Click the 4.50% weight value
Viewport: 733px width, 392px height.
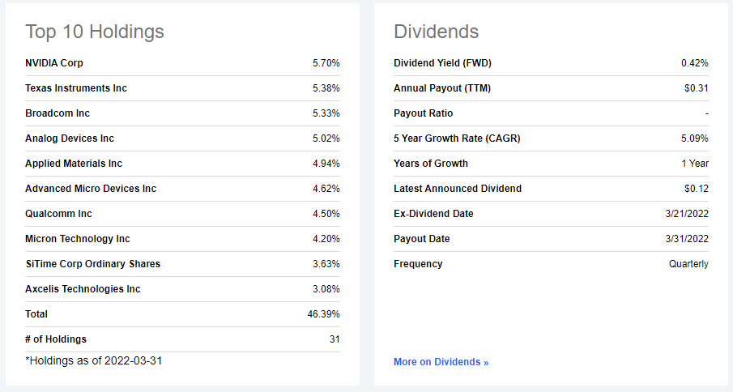tap(326, 214)
